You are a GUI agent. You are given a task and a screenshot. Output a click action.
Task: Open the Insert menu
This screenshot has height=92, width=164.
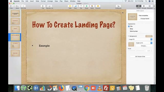32,1
